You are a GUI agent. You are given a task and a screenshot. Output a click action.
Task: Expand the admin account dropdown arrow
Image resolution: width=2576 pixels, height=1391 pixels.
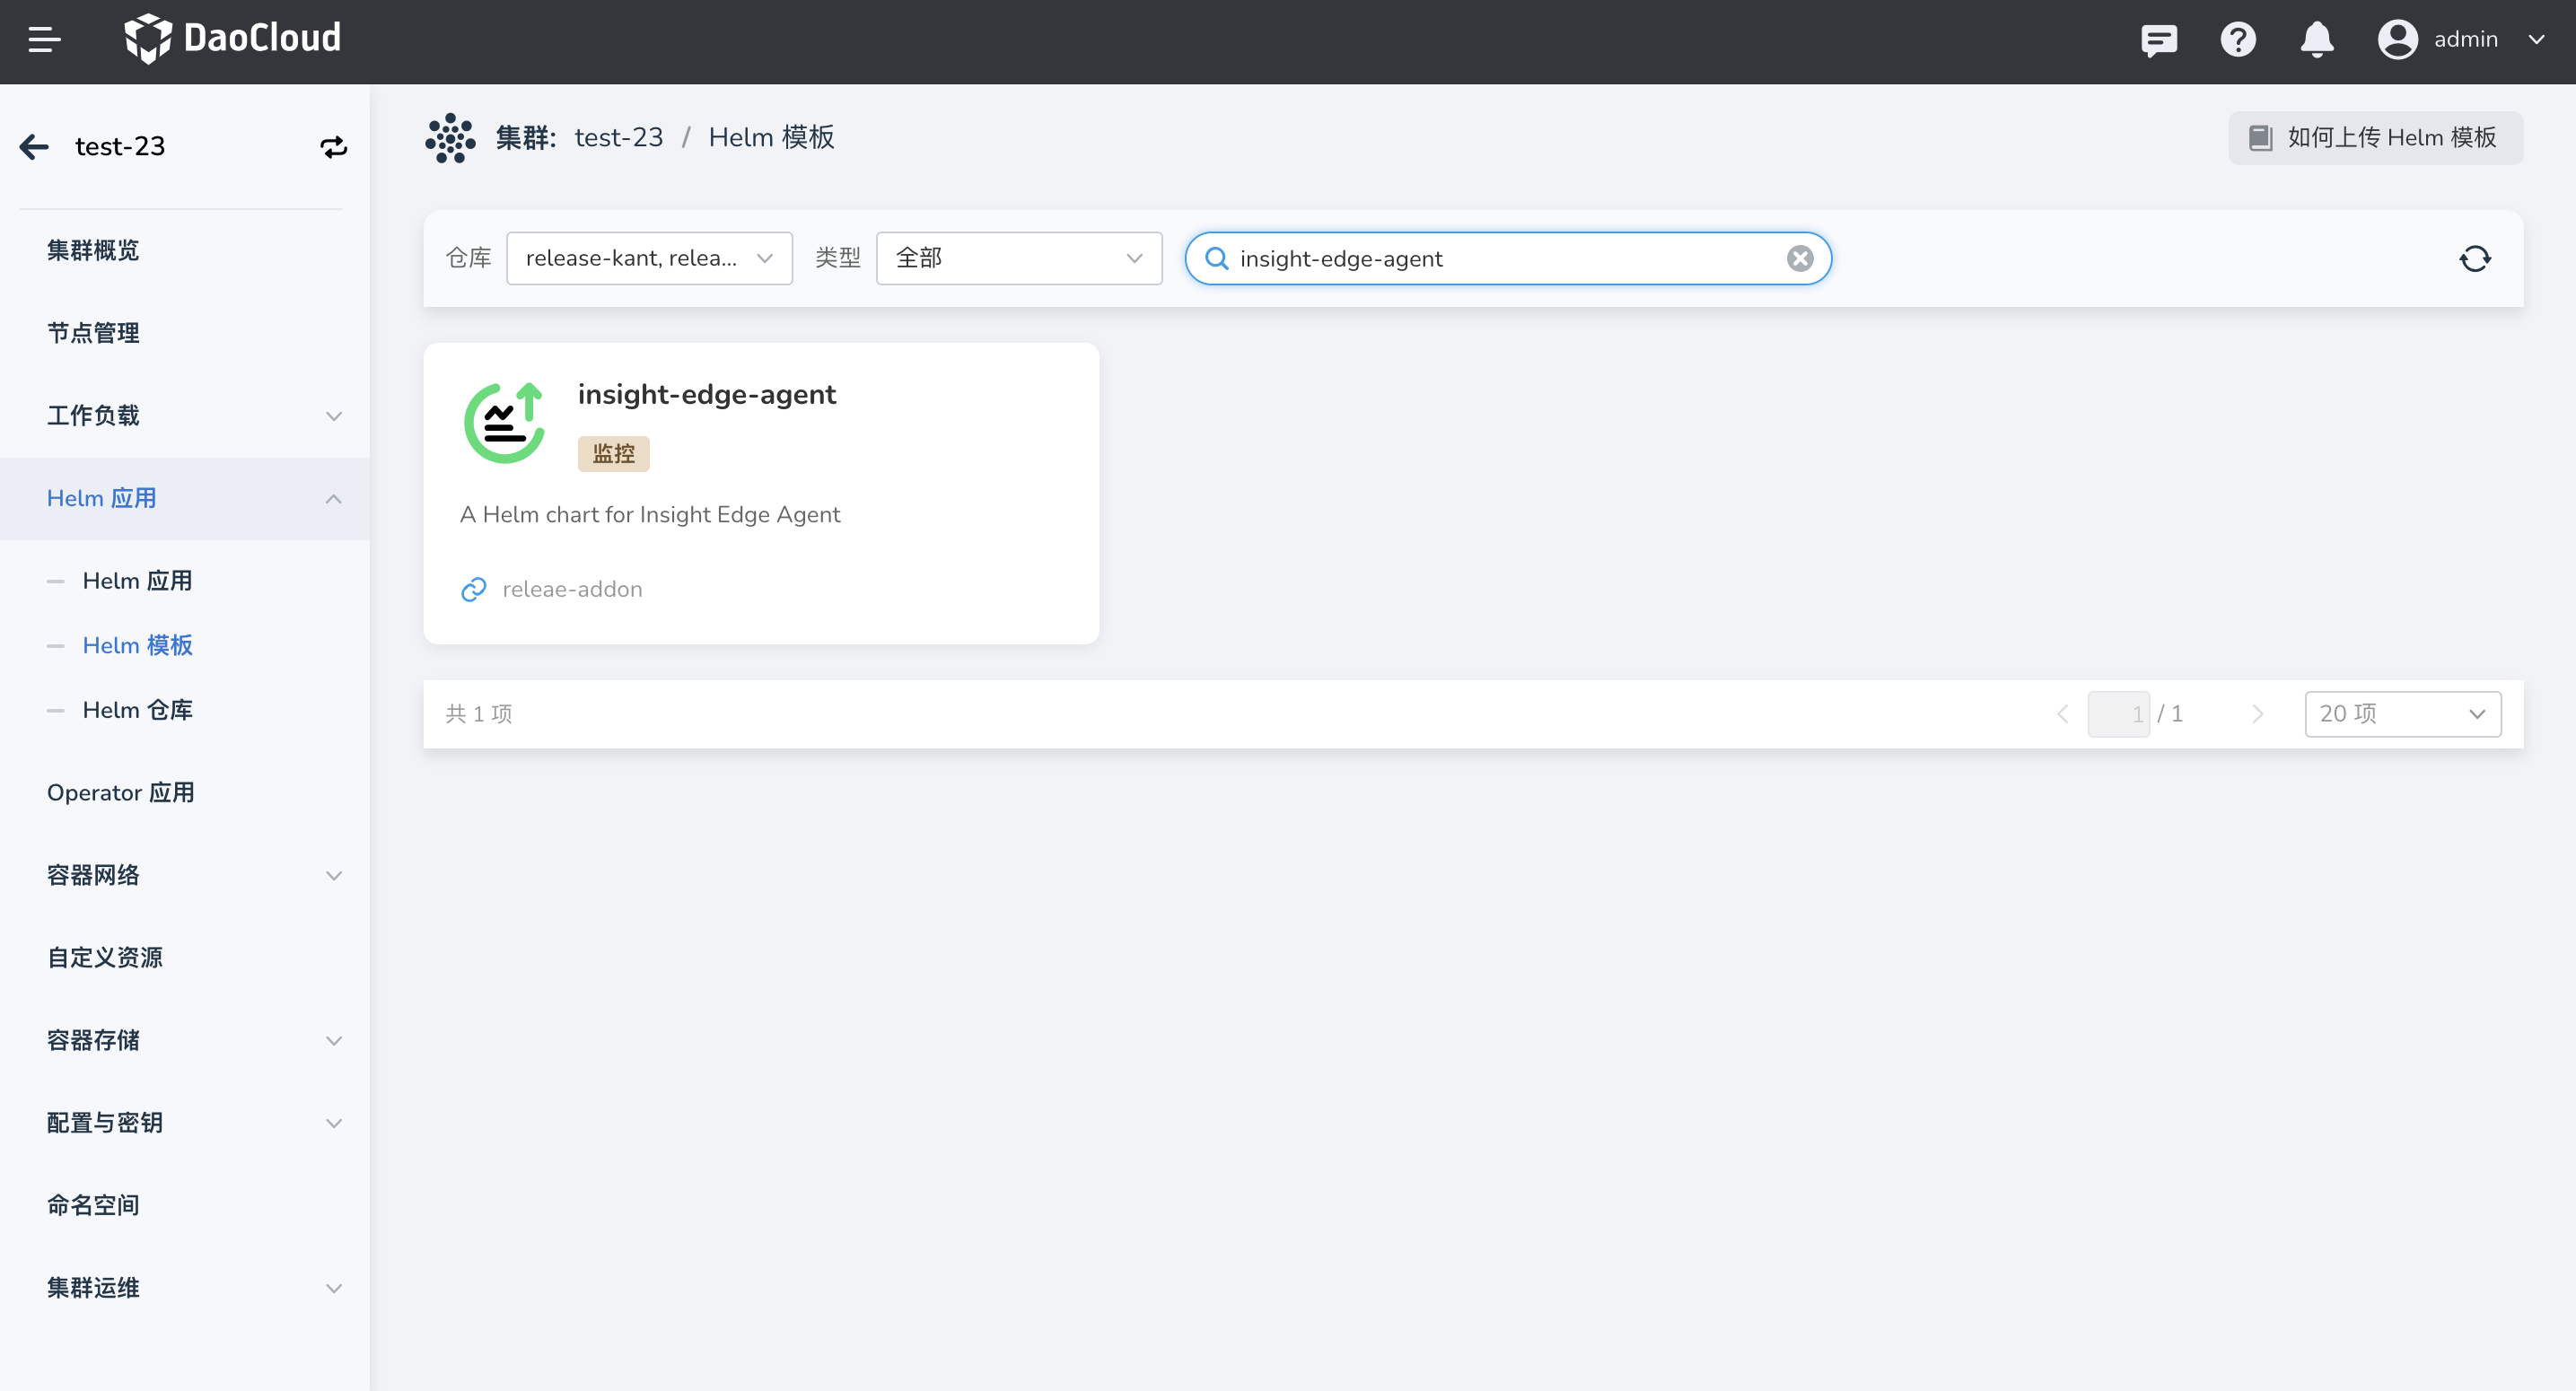(x=2536, y=40)
